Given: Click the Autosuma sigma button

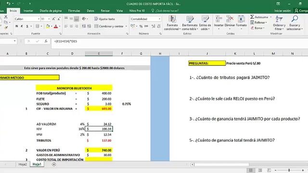Looking at the screenshot, I should coord(259,17).
